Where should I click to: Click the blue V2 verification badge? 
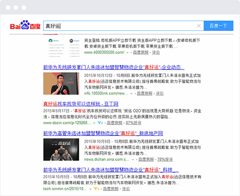tap(100, 123)
